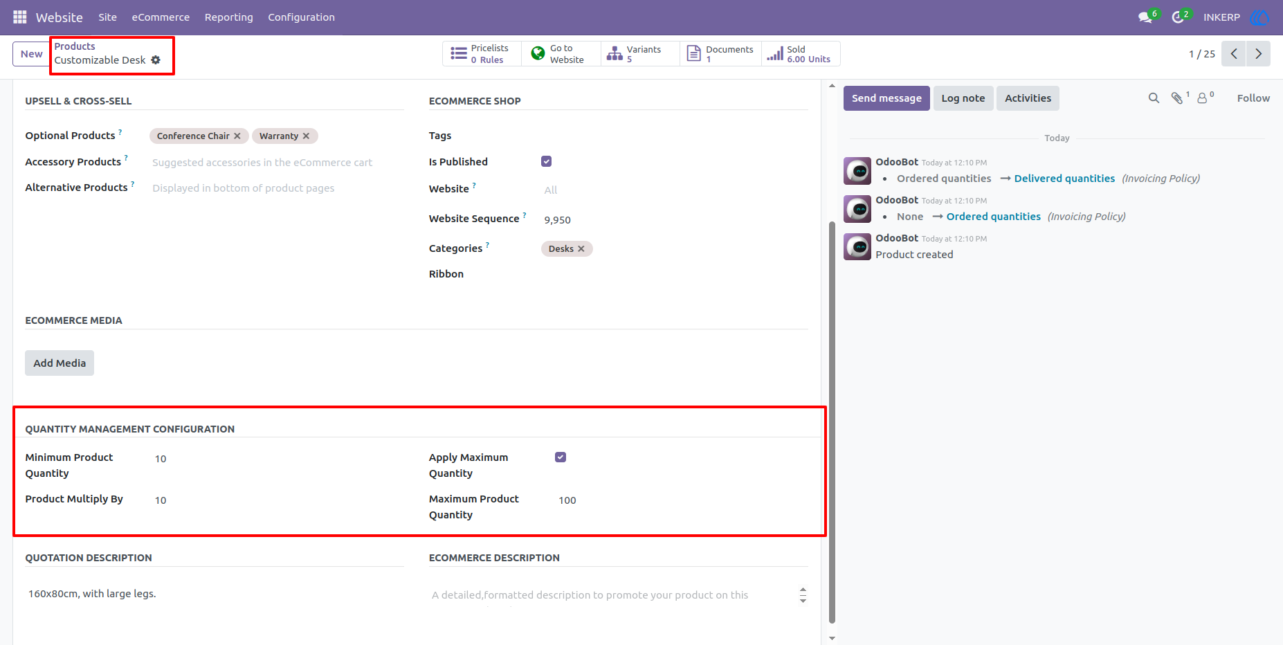
Task: Click the Activities button in chatter
Action: click(x=1028, y=98)
